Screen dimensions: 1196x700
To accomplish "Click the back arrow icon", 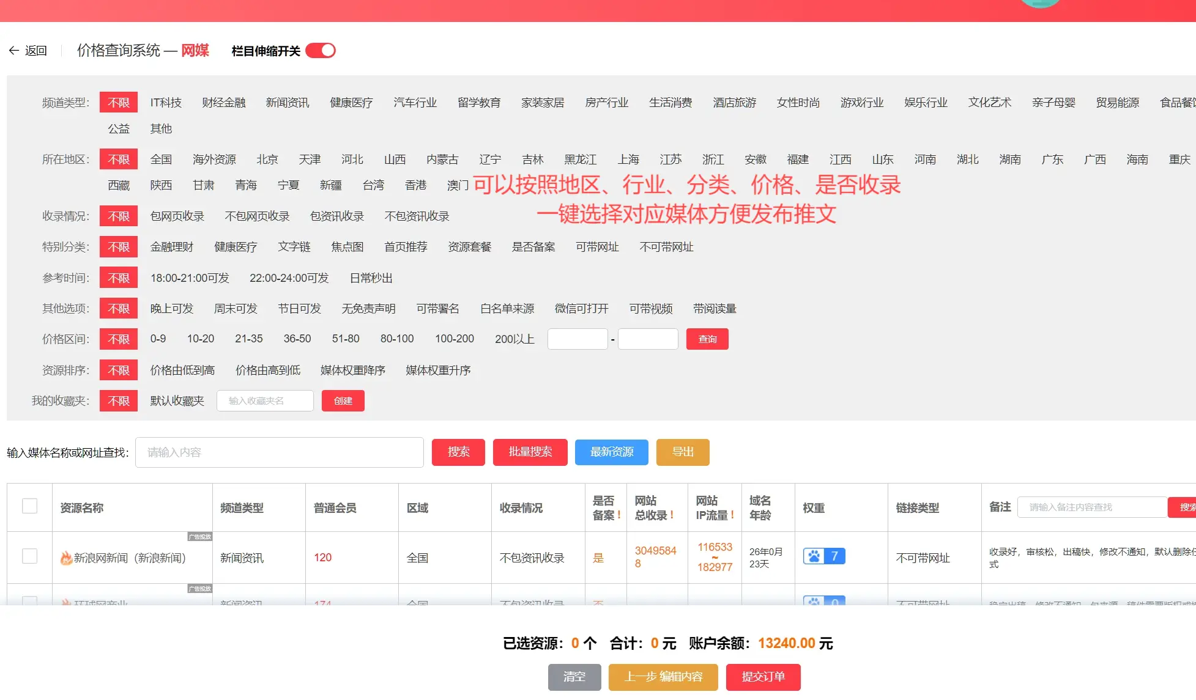I will pos(14,51).
